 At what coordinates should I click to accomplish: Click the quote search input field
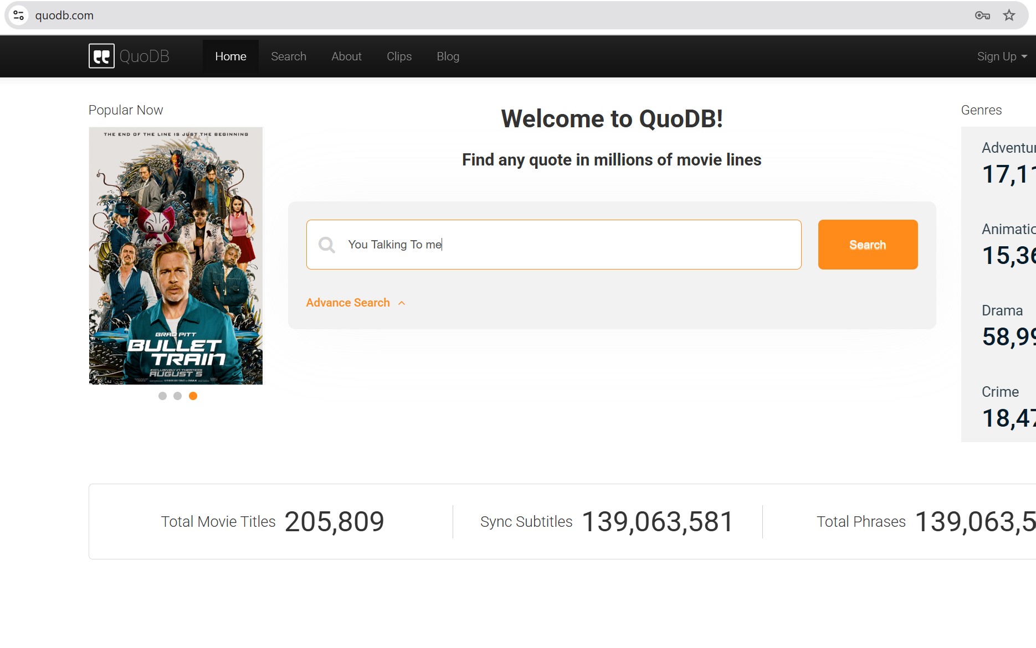tap(554, 245)
